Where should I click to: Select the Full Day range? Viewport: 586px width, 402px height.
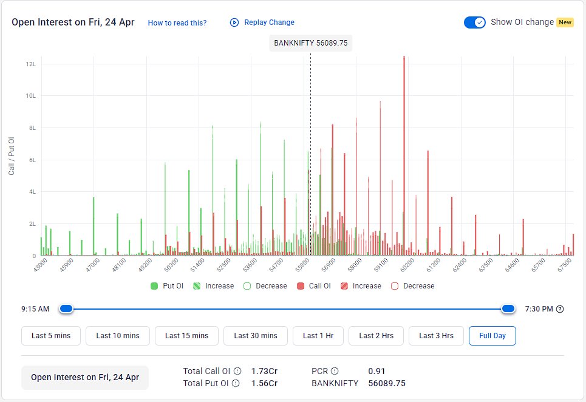tap(492, 335)
